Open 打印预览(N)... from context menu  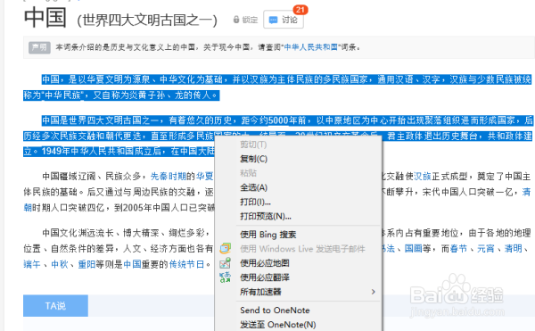pyautogui.click(x=266, y=216)
